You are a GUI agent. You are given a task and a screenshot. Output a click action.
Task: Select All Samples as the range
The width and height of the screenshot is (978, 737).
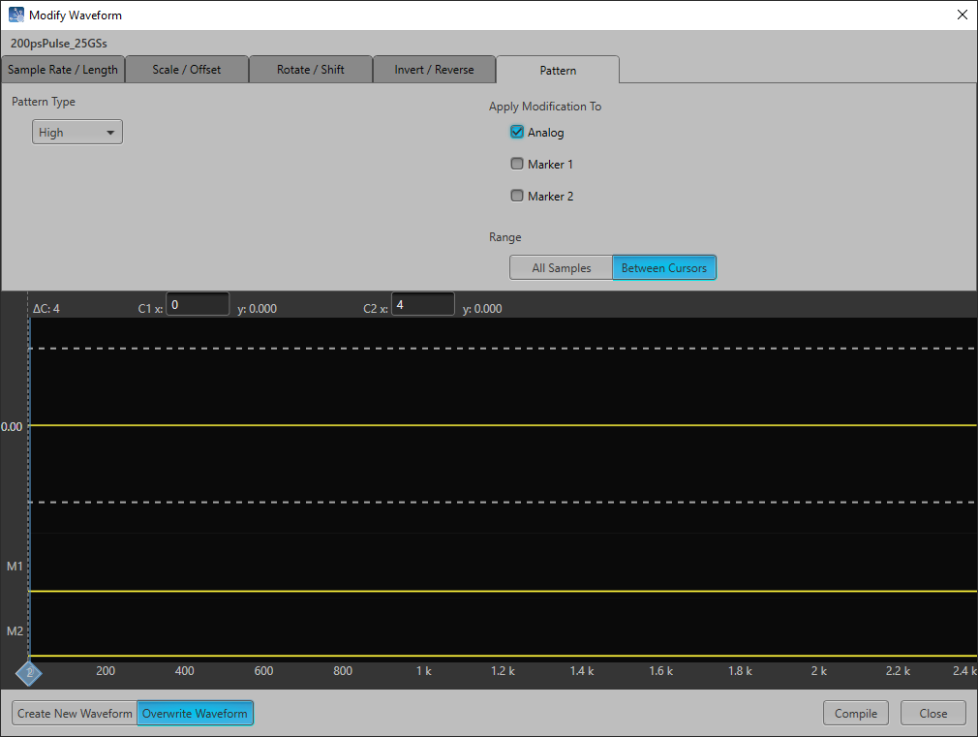click(561, 266)
